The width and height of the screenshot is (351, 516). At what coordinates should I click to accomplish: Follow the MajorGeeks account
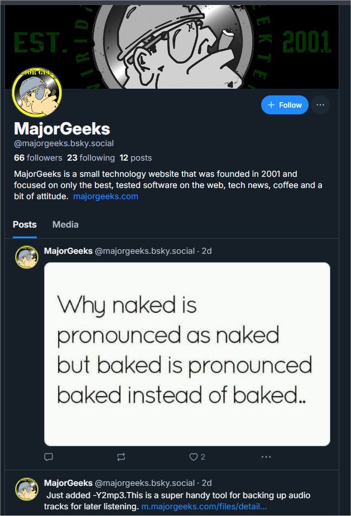285,105
